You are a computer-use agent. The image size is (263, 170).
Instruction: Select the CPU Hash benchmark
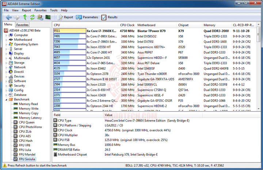pos(26,141)
